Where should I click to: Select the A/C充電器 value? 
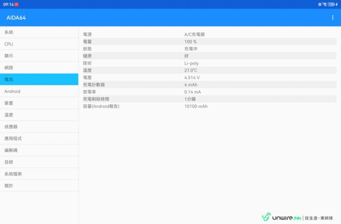click(x=195, y=34)
